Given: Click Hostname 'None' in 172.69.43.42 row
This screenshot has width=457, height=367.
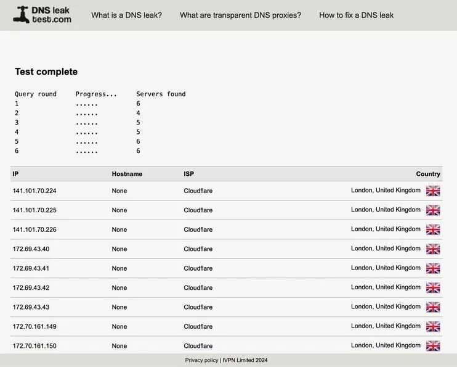Looking at the screenshot, I should coord(119,287).
